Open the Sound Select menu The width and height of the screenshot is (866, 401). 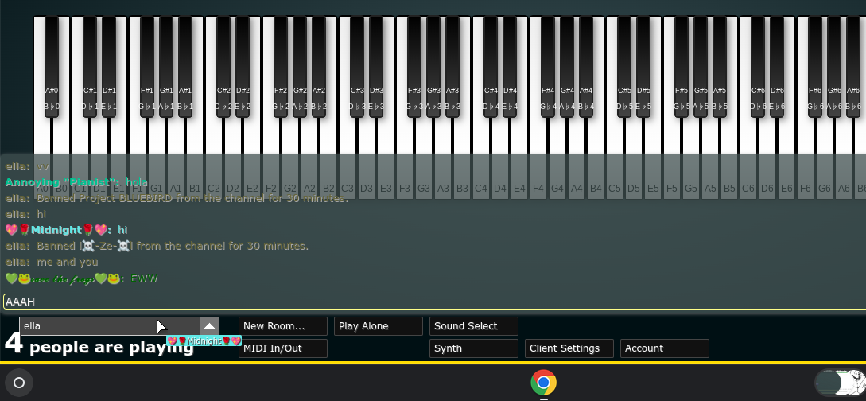click(474, 326)
